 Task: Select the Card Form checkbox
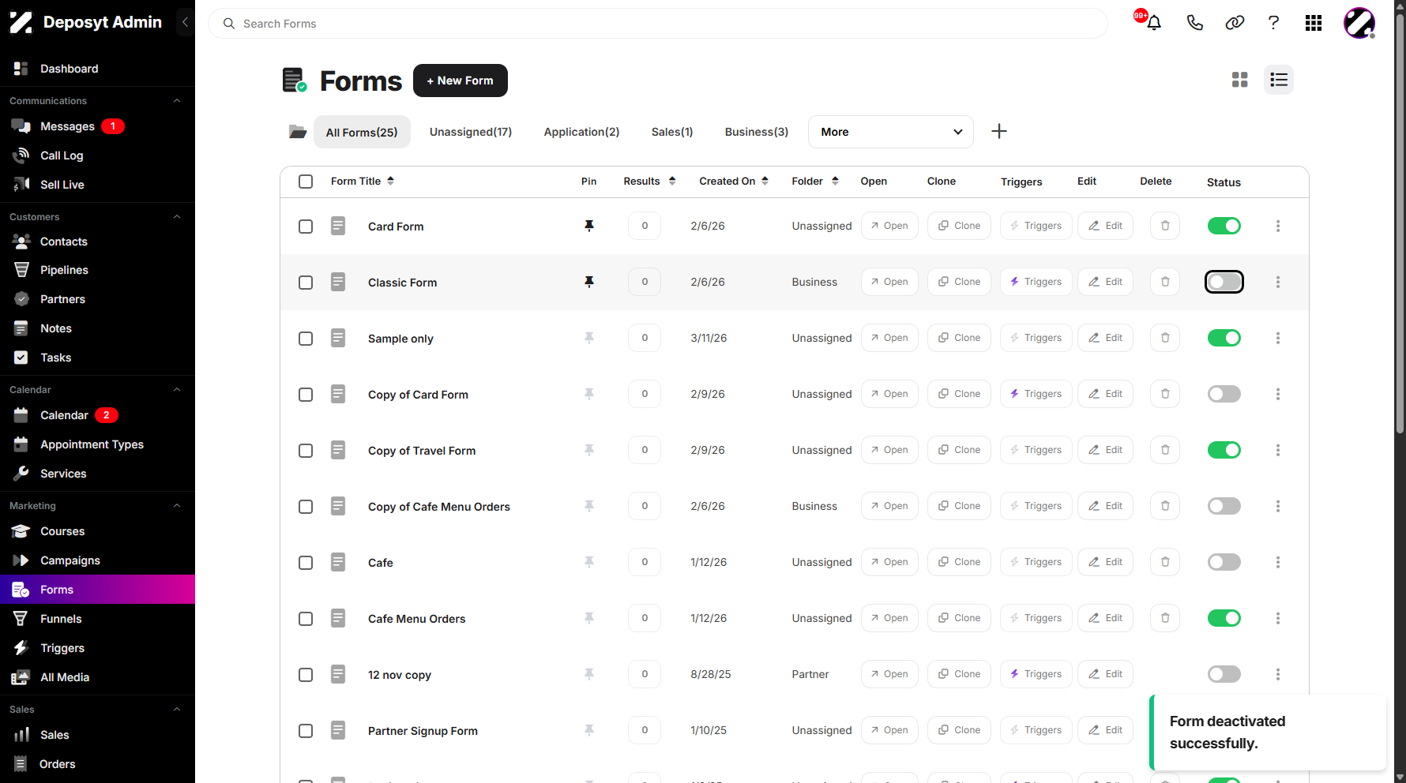pos(306,227)
